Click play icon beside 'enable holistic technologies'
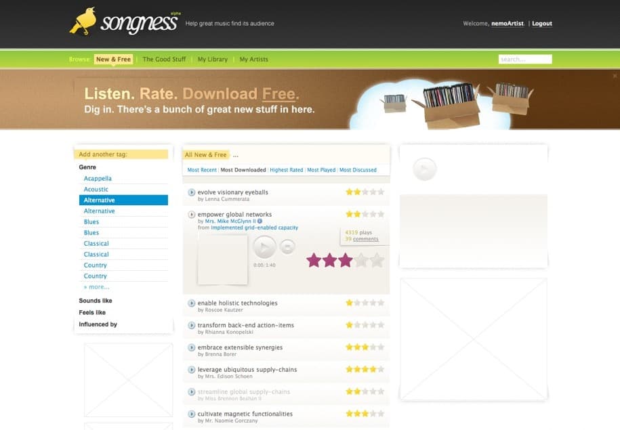 click(192, 303)
